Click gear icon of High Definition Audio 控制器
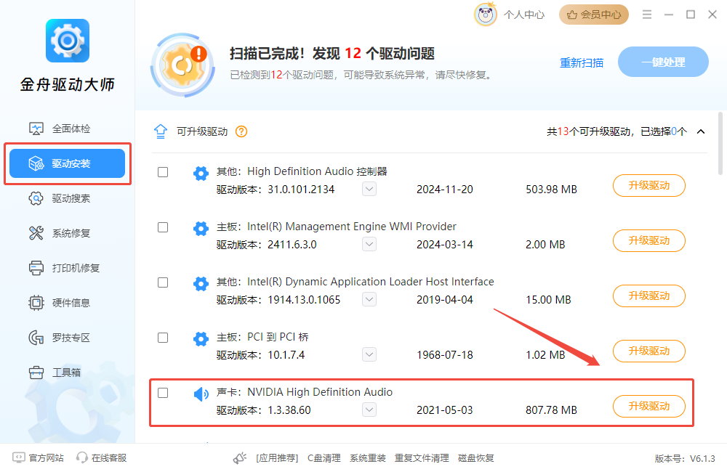 click(201, 174)
